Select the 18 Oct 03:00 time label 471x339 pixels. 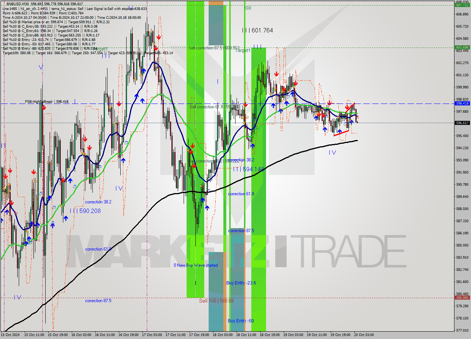pos(223,335)
